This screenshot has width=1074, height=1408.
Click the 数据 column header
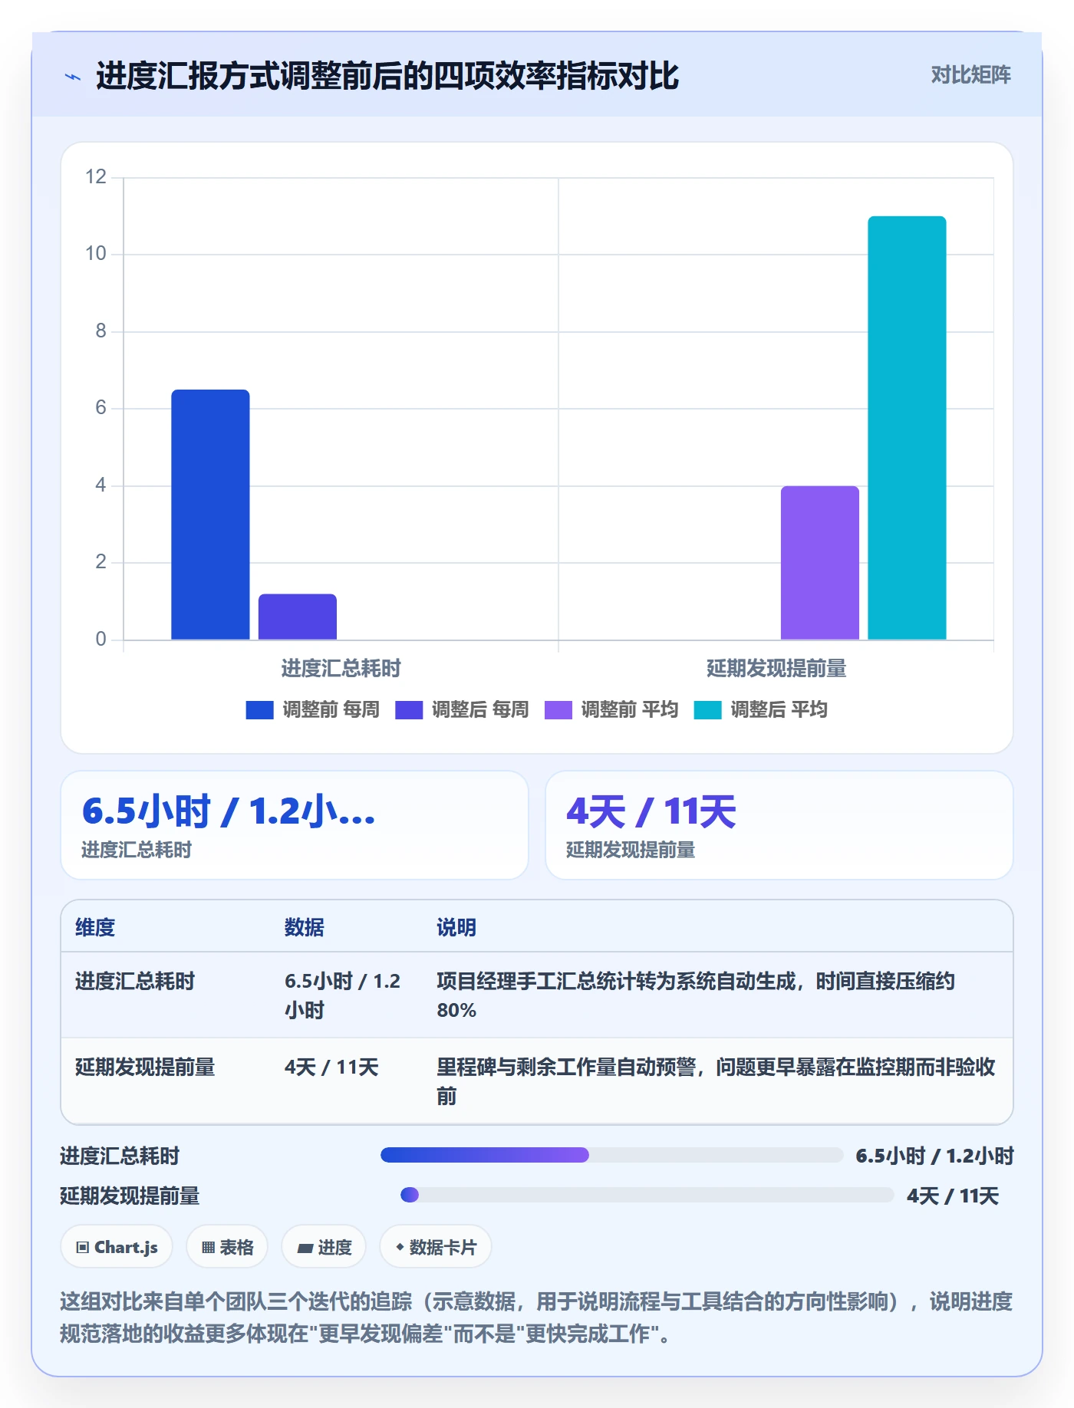305,927
